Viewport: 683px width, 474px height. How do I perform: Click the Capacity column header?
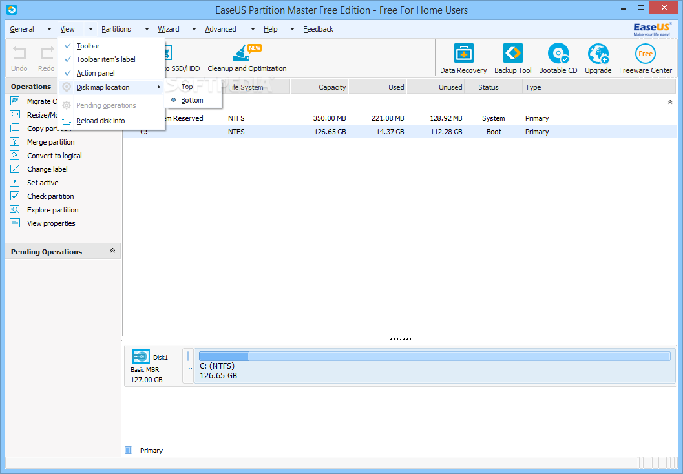coord(319,87)
